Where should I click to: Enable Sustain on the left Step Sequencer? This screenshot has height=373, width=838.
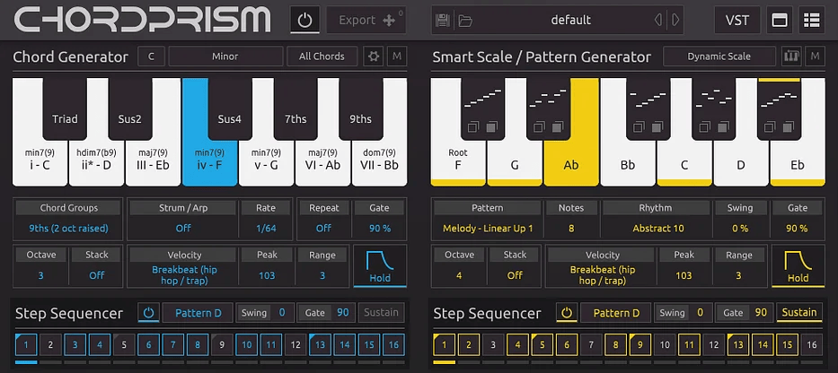(x=381, y=313)
